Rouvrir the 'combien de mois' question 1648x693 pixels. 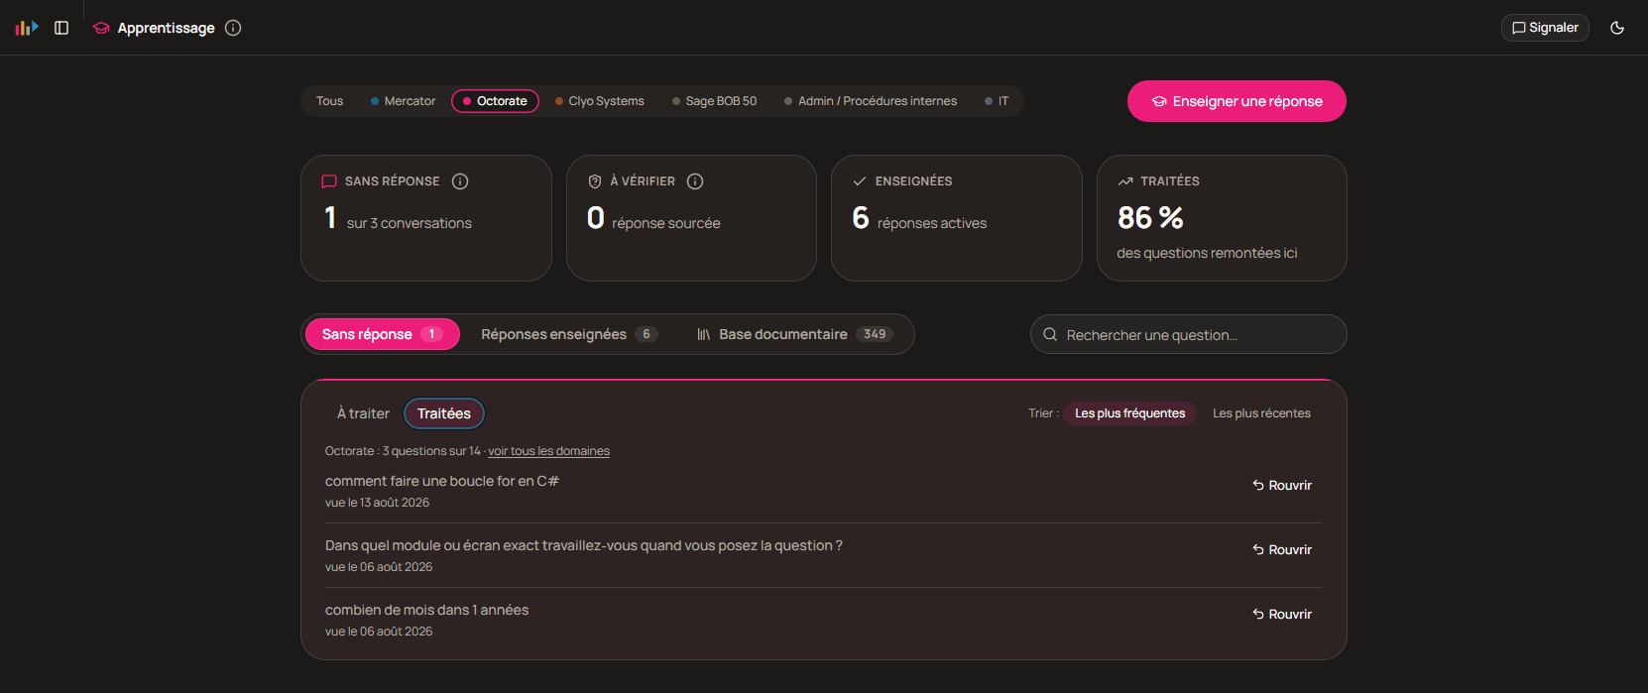tap(1281, 615)
